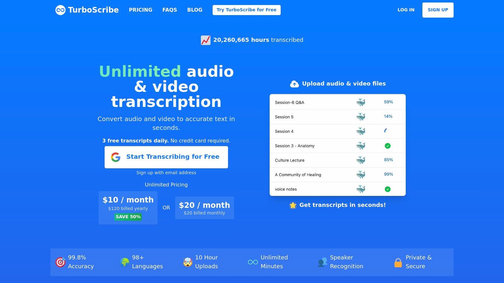Click the Google icon on the sign-up button
Viewport: 504px width, 283px height.
pos(115,157)
